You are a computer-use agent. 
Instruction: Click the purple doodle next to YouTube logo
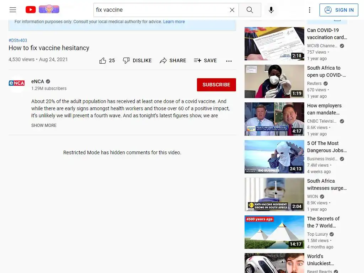[x=49, y=9]
